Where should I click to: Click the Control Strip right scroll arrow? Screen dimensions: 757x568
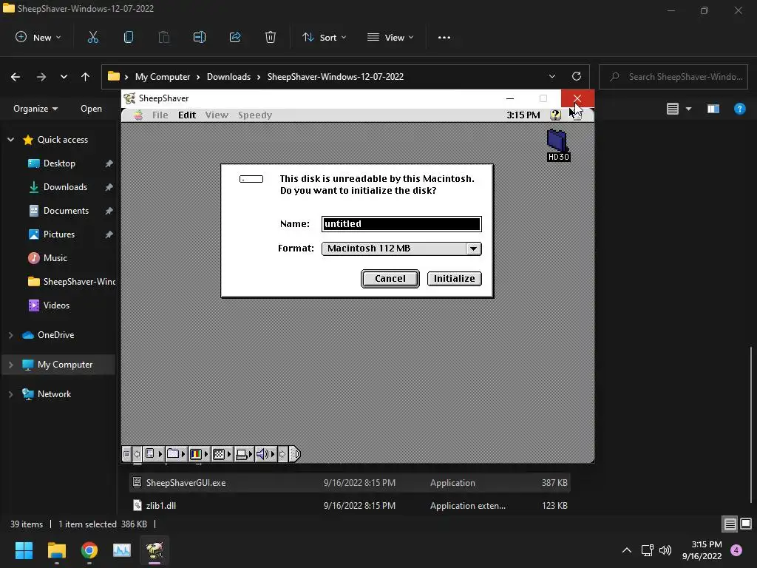click(282, 454)
